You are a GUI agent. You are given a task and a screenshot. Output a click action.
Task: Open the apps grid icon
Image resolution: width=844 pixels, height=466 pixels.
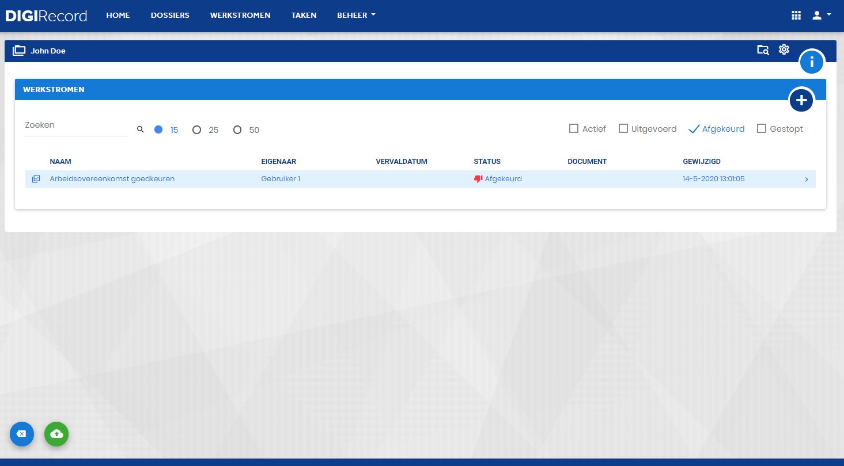click(796, 16)
